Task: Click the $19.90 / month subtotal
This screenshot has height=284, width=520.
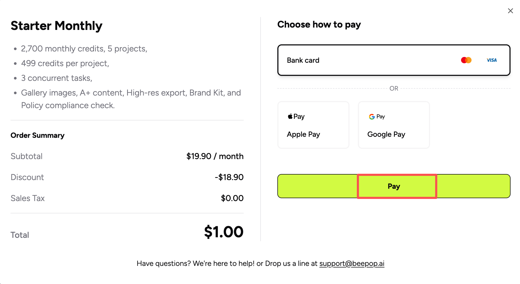Action: tap(215, 156)
